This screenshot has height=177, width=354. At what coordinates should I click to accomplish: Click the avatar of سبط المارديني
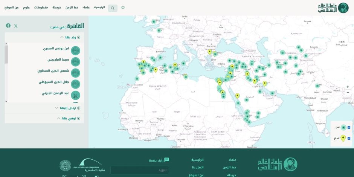pyautogui.click(x=75, y=62)
